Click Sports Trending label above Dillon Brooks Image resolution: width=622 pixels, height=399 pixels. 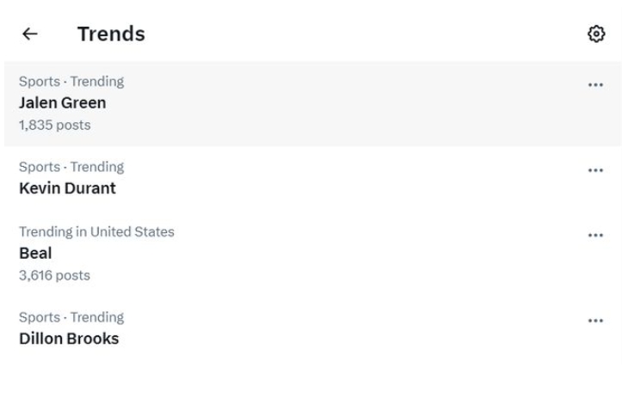point(71,317)
